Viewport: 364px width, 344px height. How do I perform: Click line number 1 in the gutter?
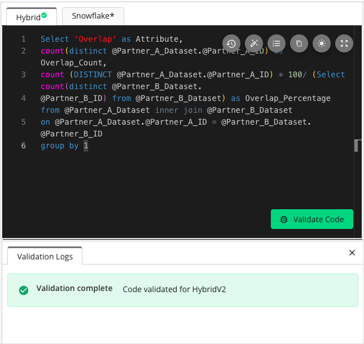pos(24,39)
